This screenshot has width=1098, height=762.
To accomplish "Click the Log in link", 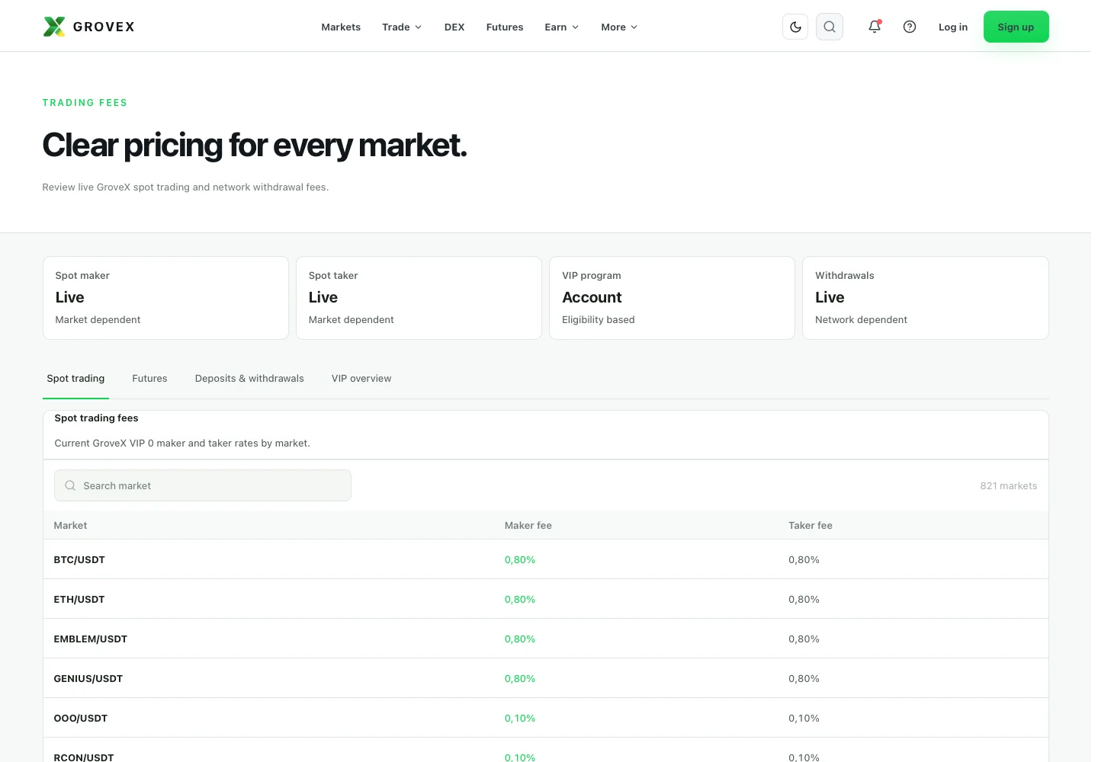I will [953, 27].
